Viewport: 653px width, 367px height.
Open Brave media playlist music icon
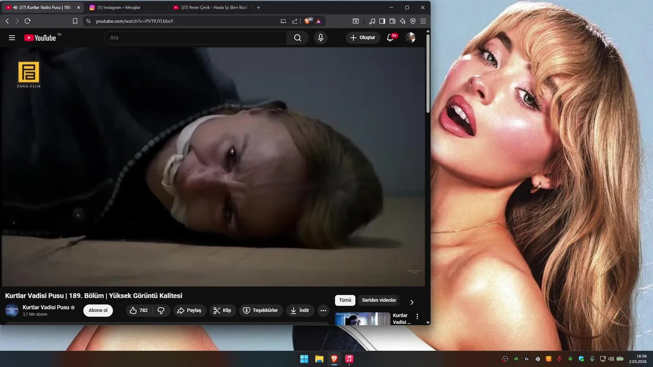372,21
